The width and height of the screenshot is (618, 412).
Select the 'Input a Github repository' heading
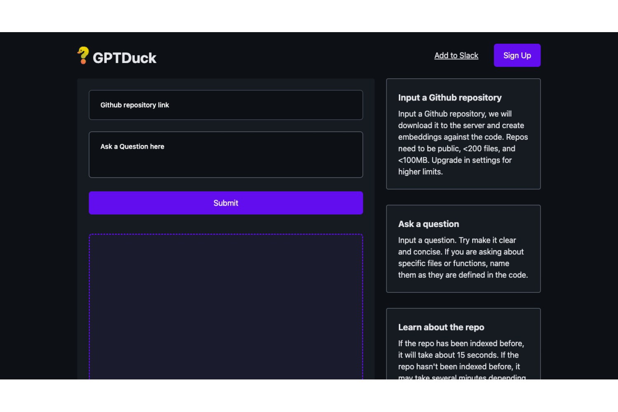click(450, 98)
